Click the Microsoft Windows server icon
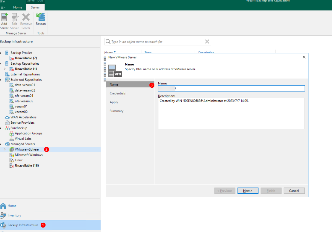332x232 pixels. (x=12, y=155)
